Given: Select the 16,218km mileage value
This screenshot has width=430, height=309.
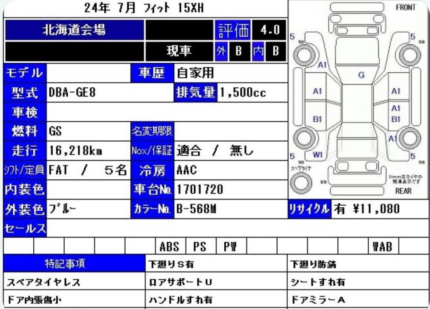Looking at the screenshot, I should 76,151.
